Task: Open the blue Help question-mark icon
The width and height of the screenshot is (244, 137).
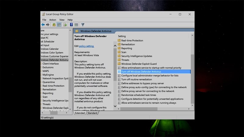Action: click(71, 25)
